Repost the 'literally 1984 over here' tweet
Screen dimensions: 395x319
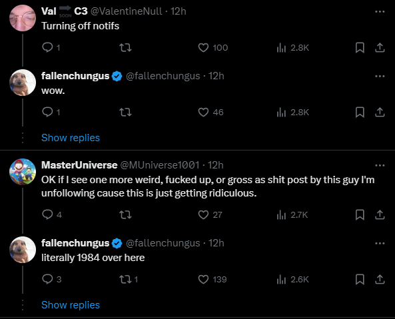(125, 279)
